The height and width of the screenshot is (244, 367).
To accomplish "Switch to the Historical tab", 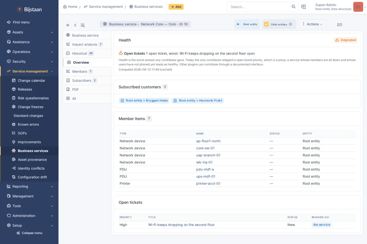I will [x=87, y=53].
